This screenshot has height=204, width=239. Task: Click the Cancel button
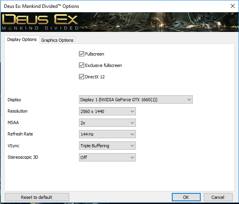click(218, 197)
